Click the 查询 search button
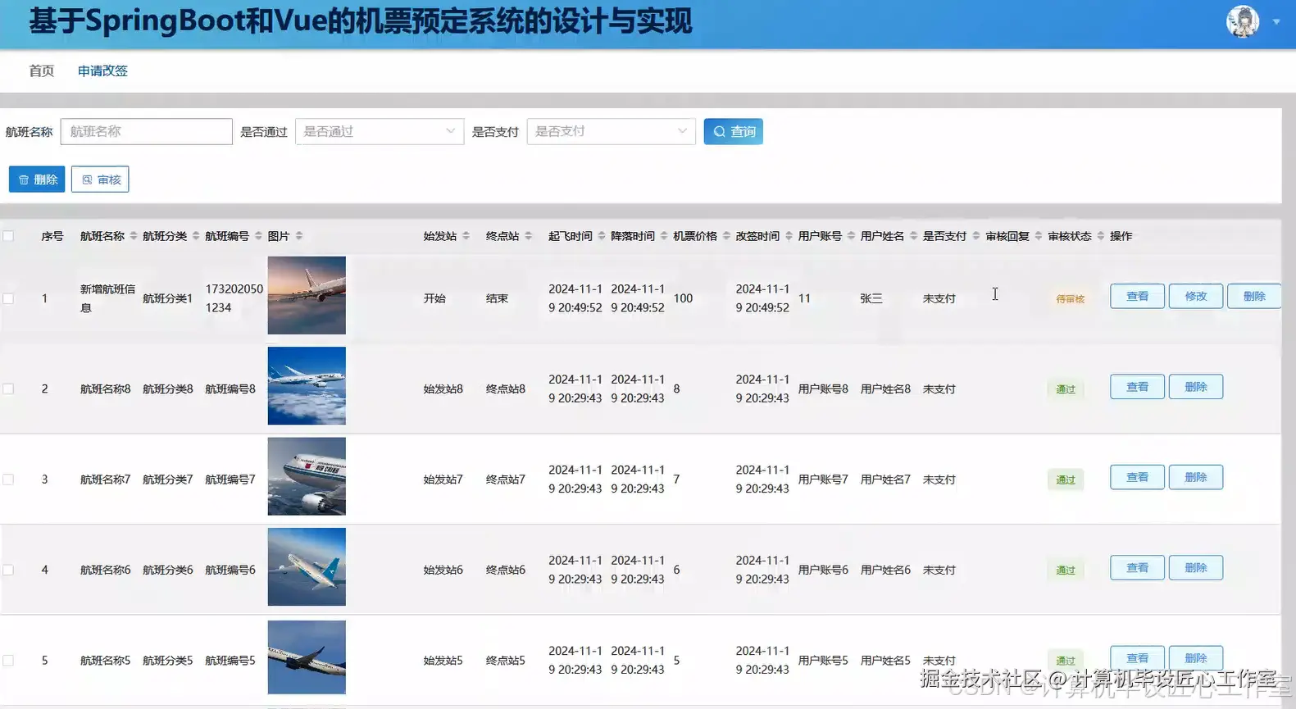The width and height of the screenshot is (1296, 709). point(733,131)
